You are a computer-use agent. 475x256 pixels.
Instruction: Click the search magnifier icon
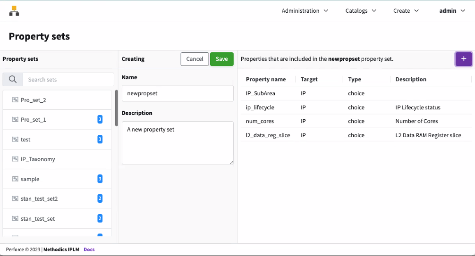click(x=13, y=79)
